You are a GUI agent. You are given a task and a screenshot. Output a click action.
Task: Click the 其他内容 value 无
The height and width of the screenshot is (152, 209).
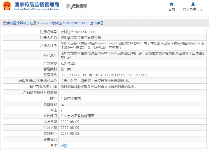(x=62, y=104)
